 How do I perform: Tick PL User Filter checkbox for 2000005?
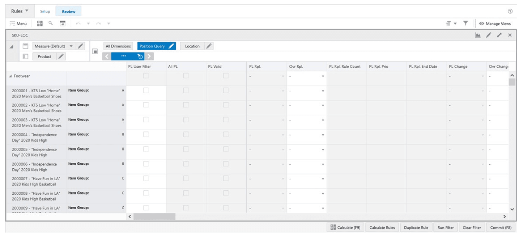pyautogui.click(x=146, y=149)
